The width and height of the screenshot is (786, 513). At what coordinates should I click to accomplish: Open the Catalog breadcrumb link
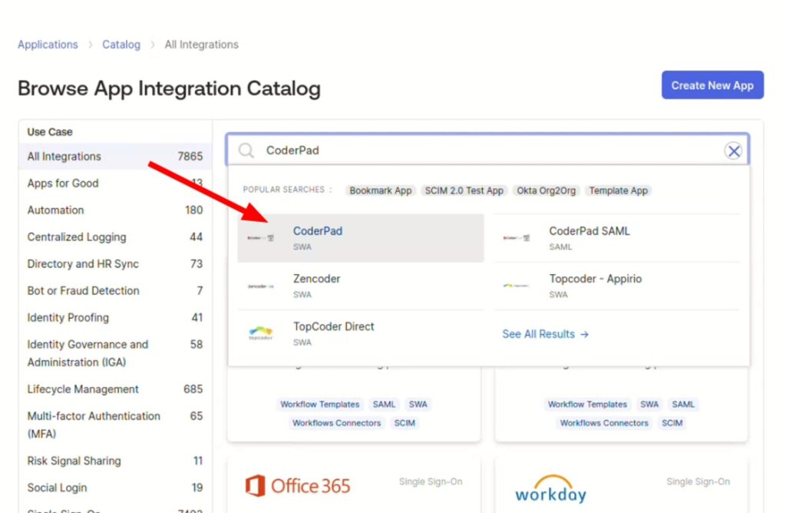121,45
